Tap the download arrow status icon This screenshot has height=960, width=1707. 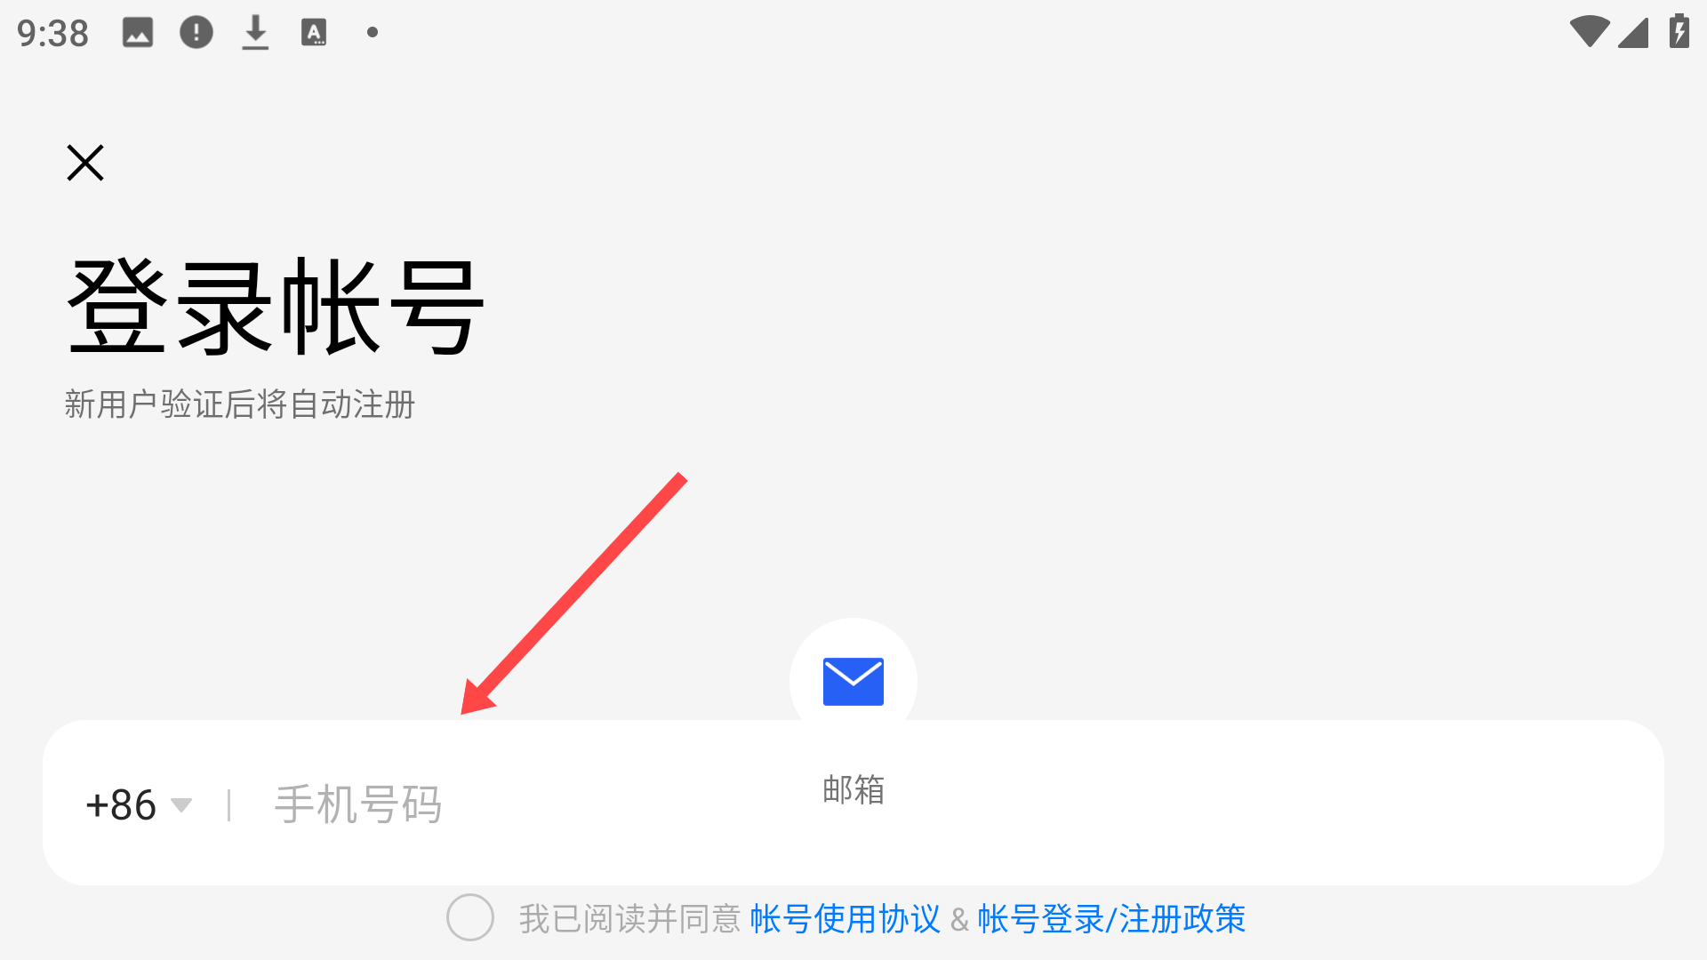click(255, 33)
